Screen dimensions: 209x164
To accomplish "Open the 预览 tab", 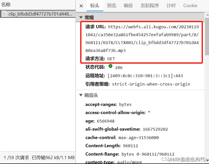I will click(112, 6).
